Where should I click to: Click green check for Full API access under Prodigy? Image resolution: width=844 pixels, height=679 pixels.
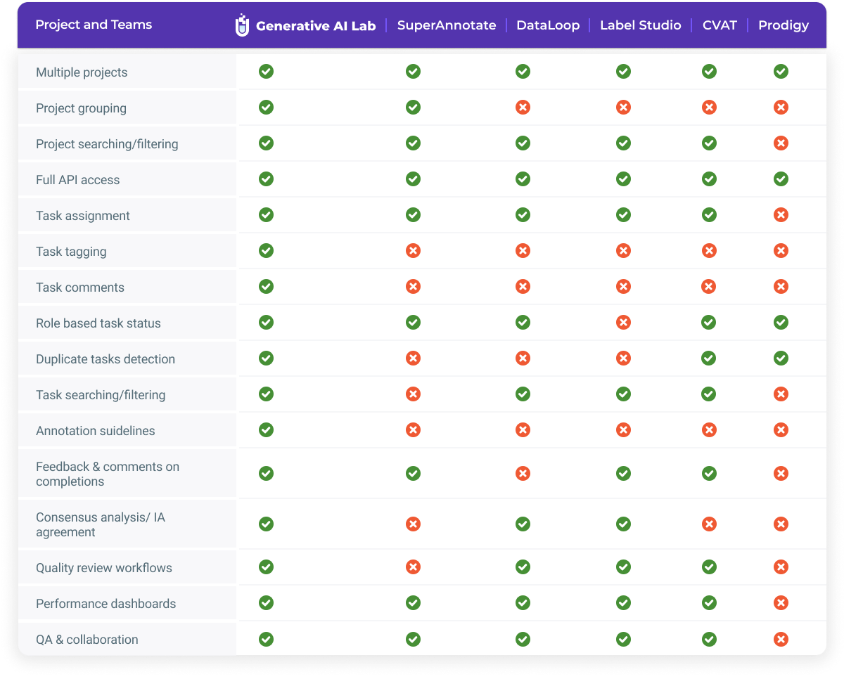[x=781, y=179]
